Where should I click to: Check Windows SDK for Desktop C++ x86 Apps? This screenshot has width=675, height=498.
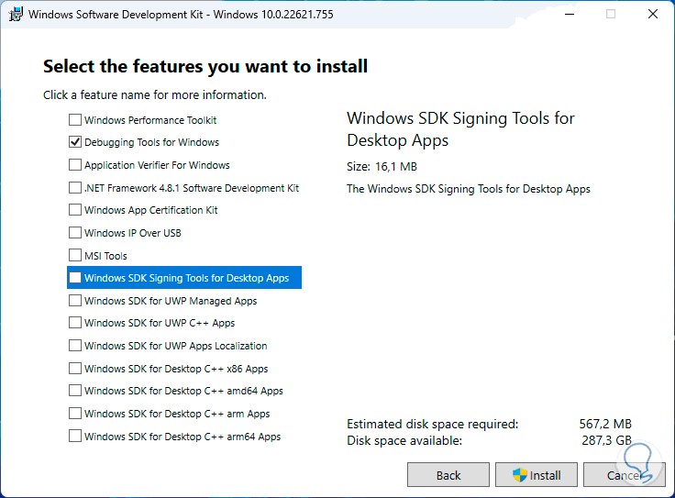click(75, 369)
